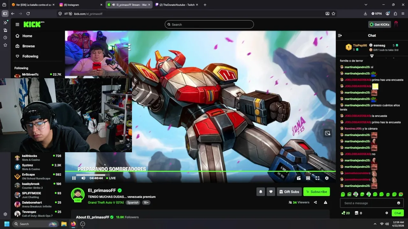Open Syztmz channel in sidebar
Screen dimensions: 408x229
[38, 167]
